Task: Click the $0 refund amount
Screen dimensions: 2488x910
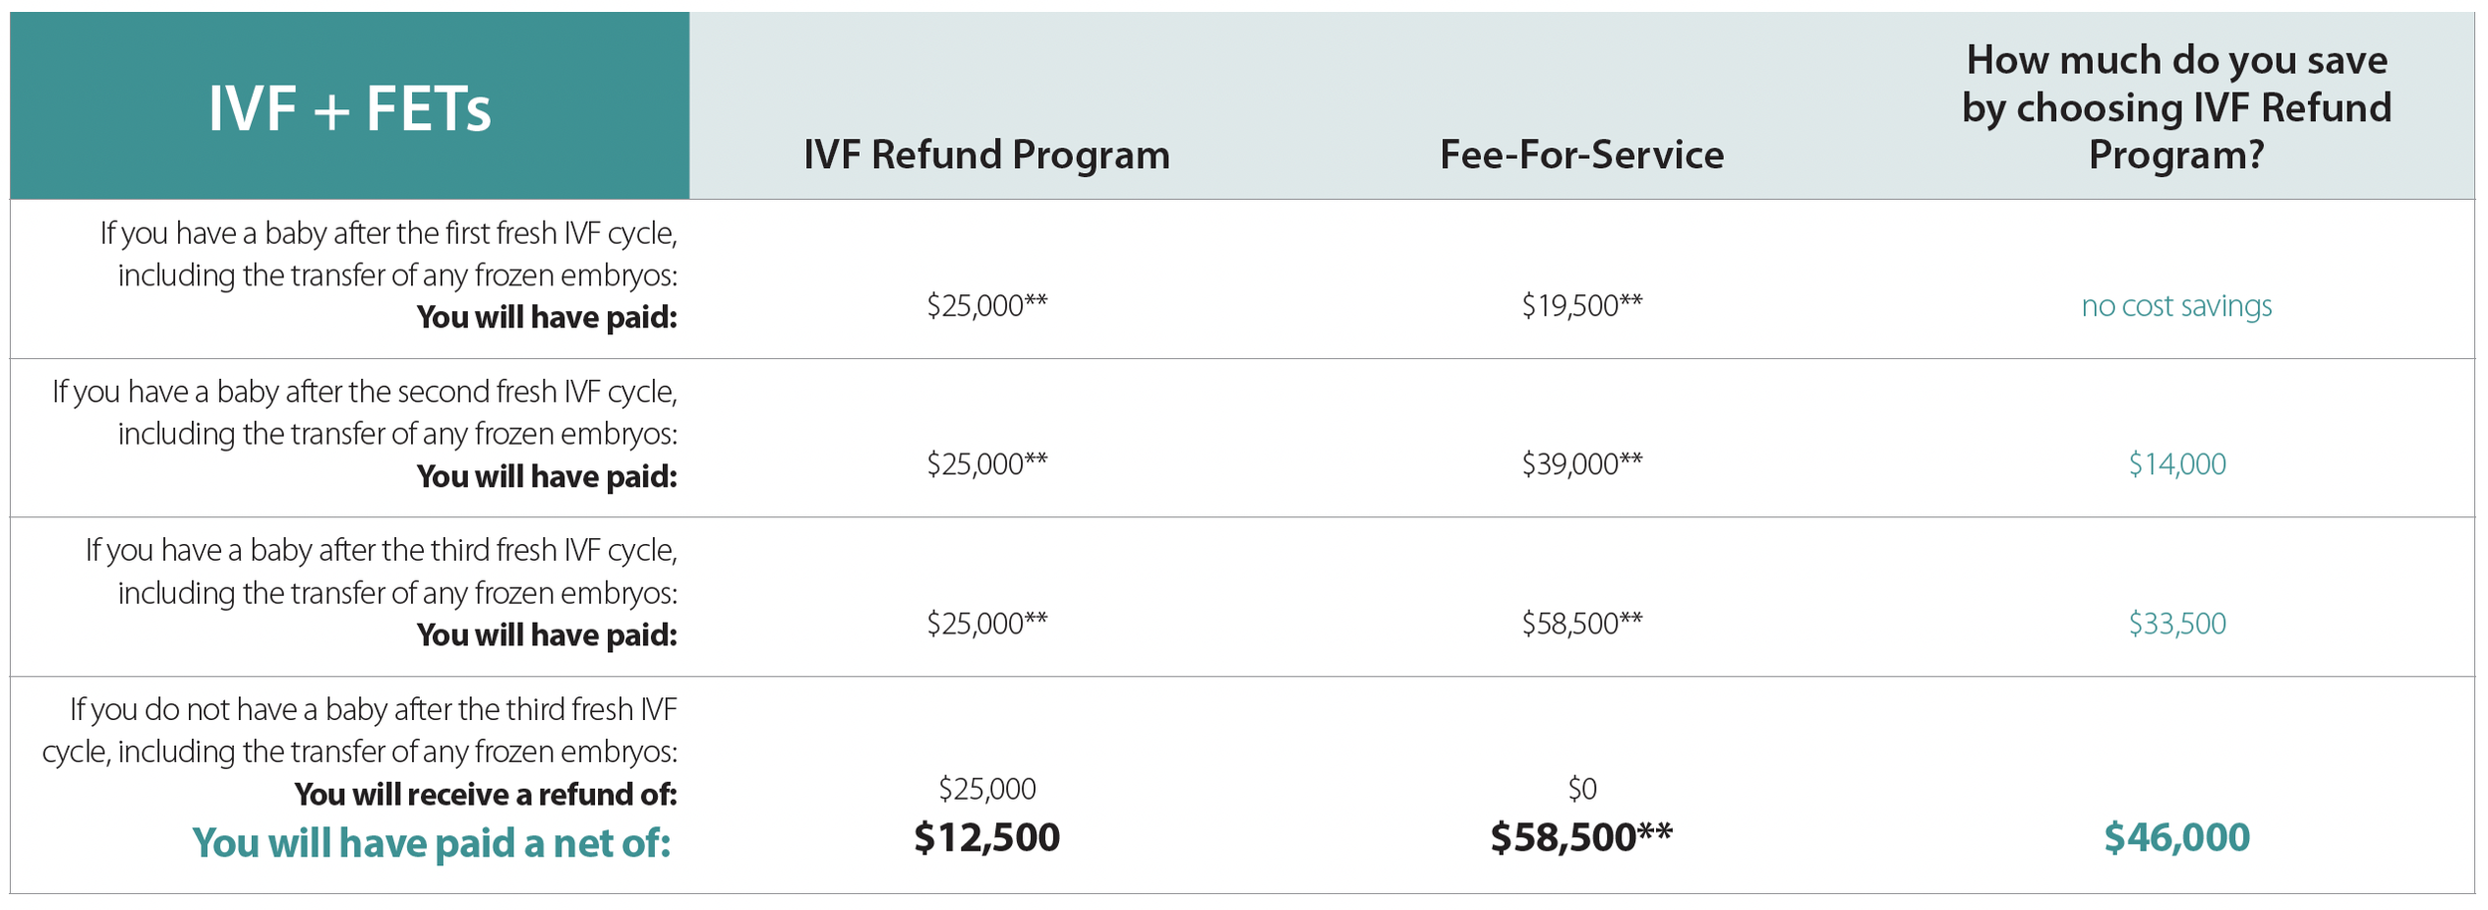Action: coord(1581,789)
